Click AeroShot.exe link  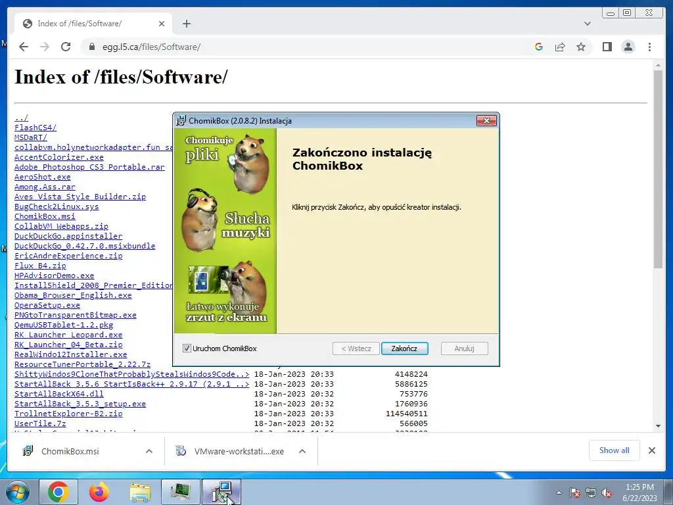(43, 177)
